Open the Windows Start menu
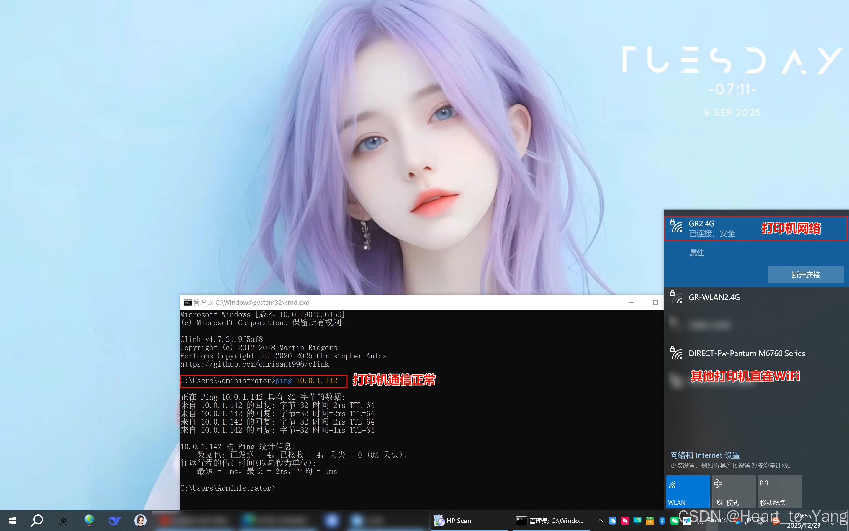Screen dimensions: 849x531 12,520
